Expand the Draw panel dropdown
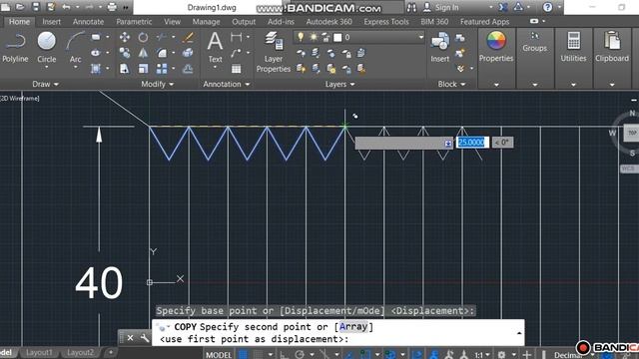Image resolution: width=639 pixels, height=359 pixels. (x=45, y=84)
